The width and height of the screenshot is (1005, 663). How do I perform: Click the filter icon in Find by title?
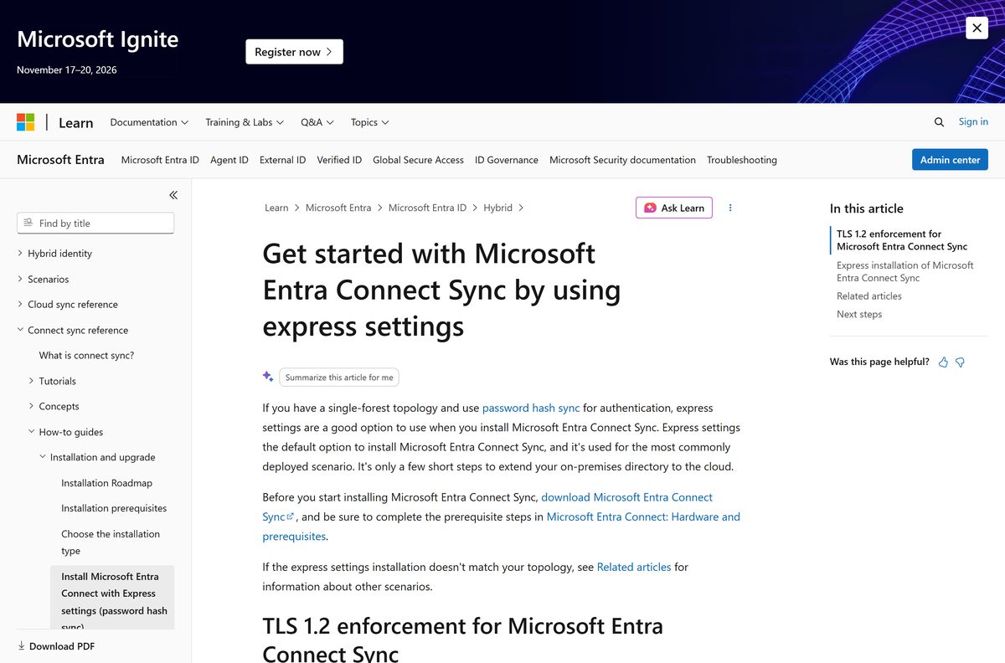click(28, 223)
